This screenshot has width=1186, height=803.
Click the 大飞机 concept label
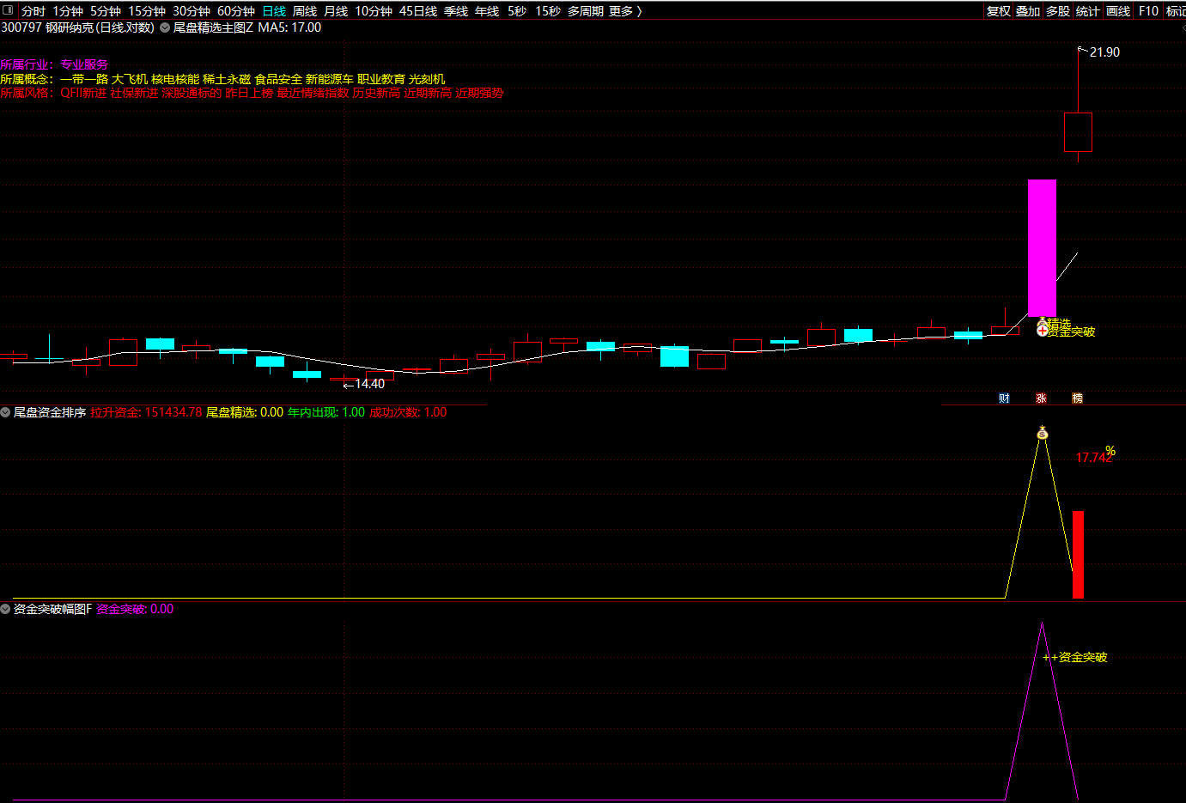coord(130,79)
